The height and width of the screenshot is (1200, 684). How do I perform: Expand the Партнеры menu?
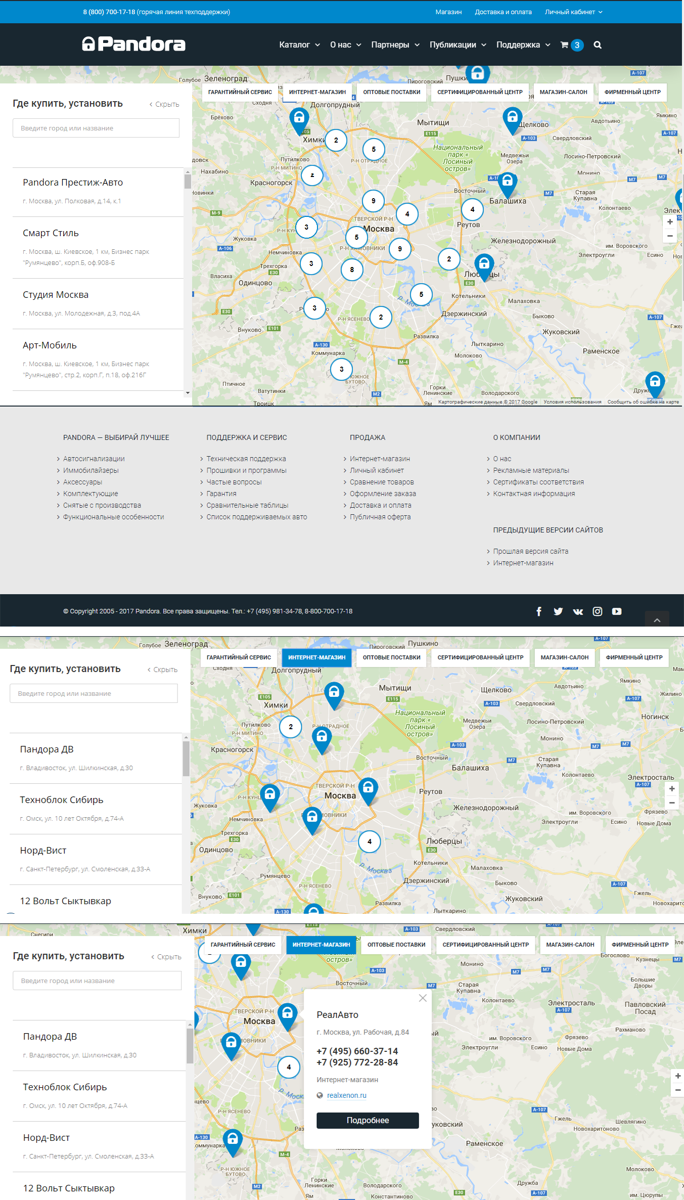point(395,45)
